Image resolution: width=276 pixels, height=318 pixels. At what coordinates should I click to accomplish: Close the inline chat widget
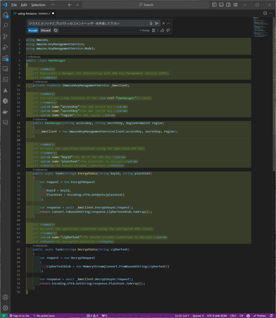163,23
